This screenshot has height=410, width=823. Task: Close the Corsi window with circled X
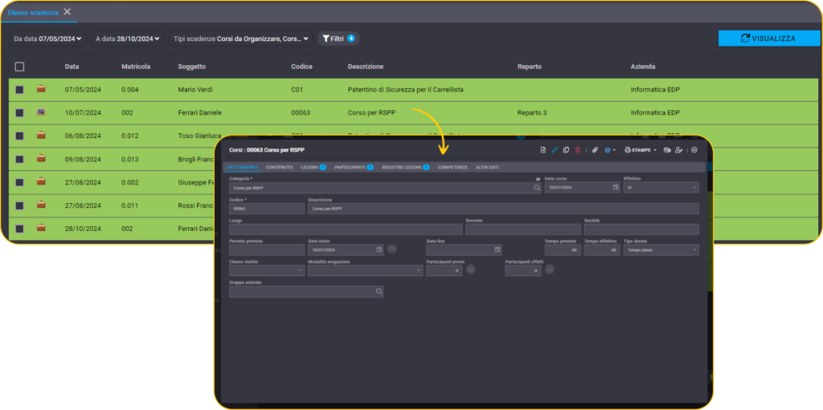(x=694, y=150)
